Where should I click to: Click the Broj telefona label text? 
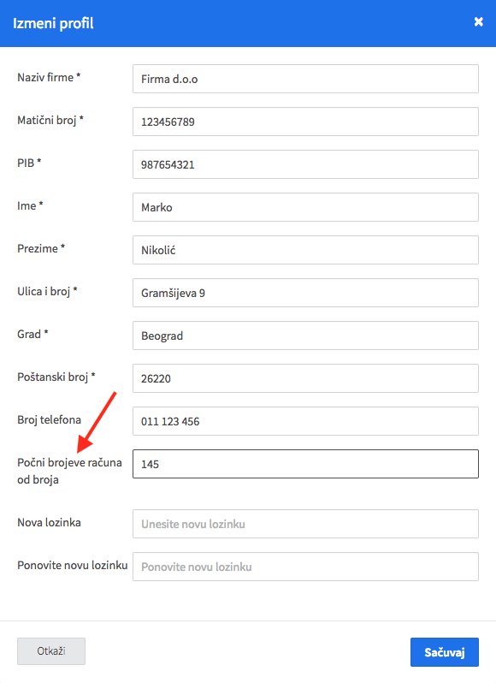pos(49,420)
